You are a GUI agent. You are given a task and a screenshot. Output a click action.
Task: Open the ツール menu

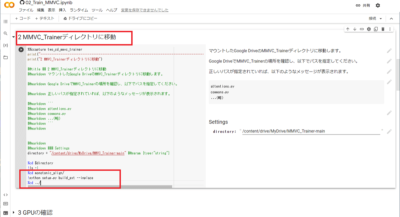click(97, 10)
